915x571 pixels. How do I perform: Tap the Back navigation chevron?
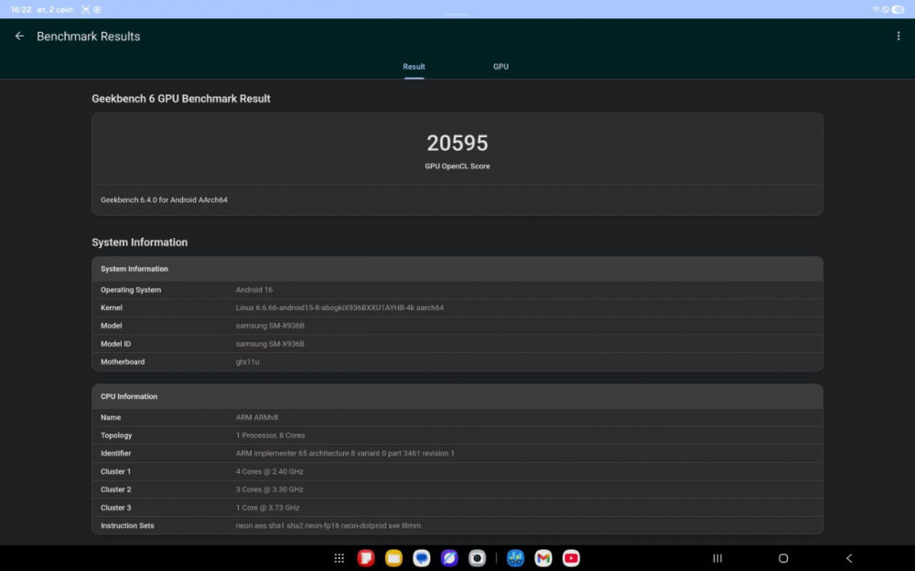pos(849,558)
